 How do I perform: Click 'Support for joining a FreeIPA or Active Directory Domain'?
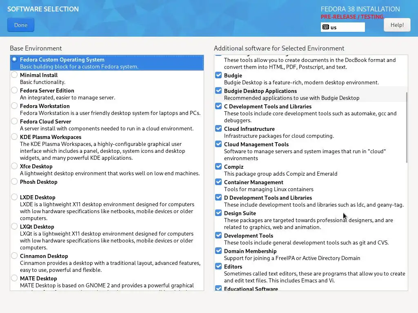point(292,258)
